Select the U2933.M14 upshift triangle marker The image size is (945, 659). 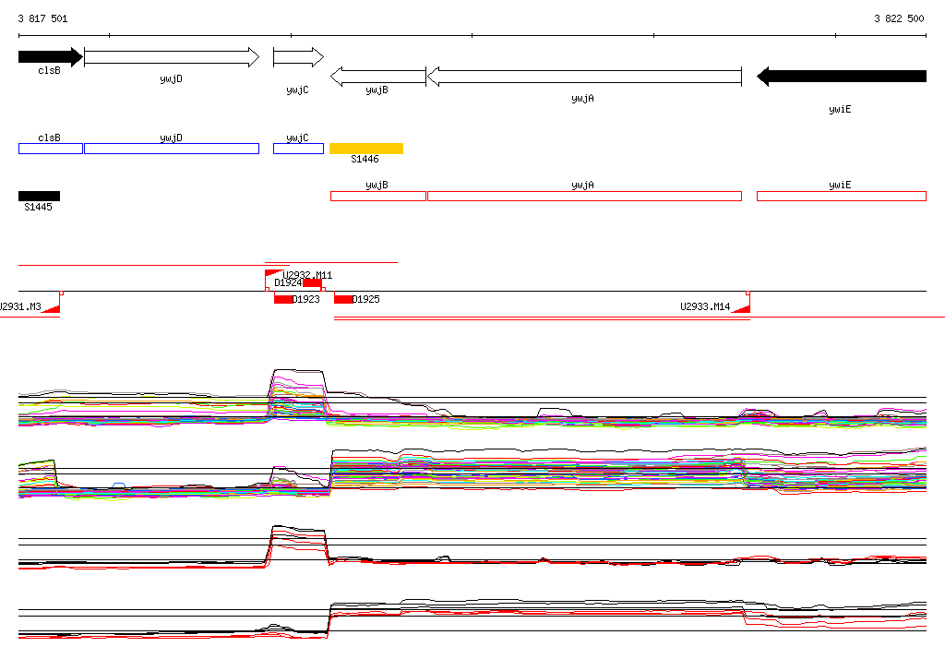(x=741, y=308)
